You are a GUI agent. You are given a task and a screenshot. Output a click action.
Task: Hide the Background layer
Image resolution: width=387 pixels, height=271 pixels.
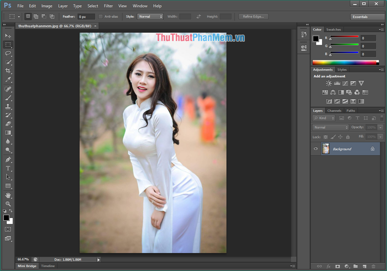point(316,148)
